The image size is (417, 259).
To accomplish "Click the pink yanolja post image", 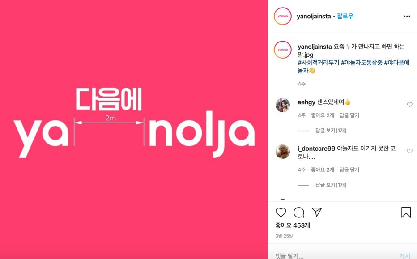I will [134, 130].
